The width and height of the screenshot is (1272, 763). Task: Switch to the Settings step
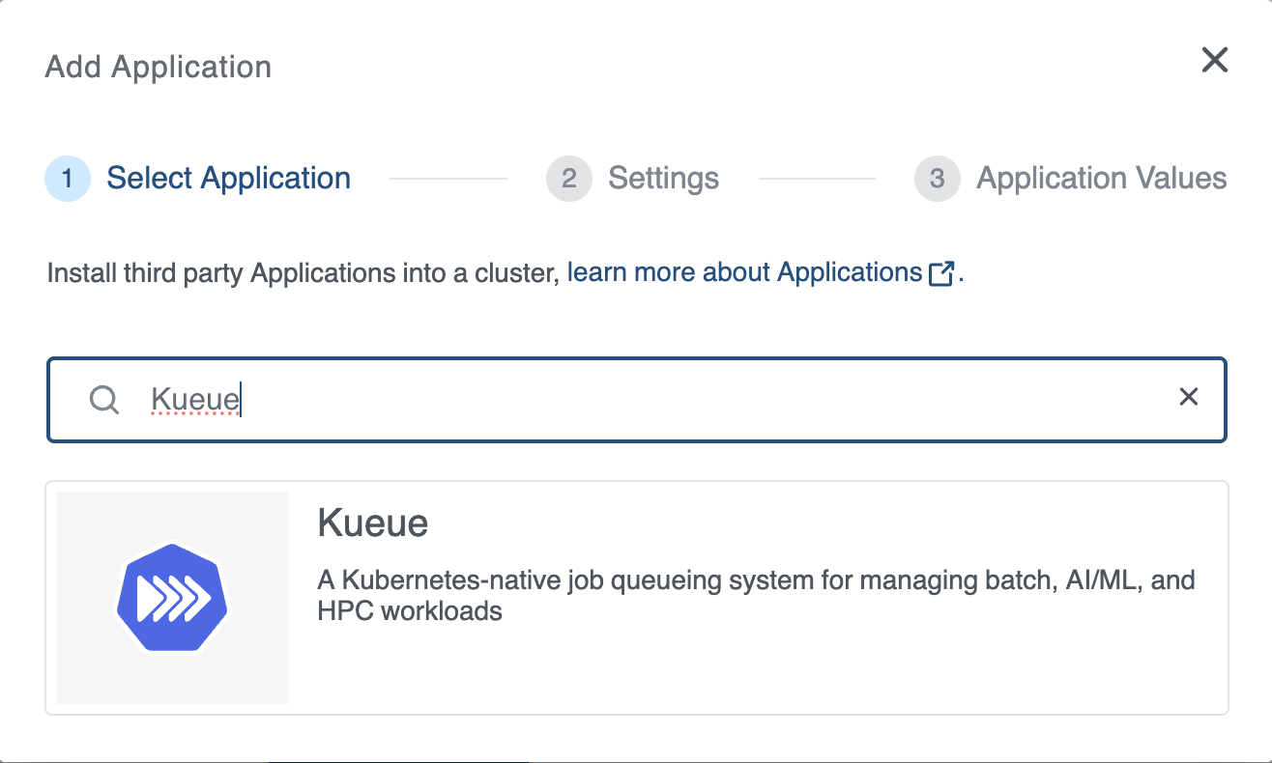662,178
